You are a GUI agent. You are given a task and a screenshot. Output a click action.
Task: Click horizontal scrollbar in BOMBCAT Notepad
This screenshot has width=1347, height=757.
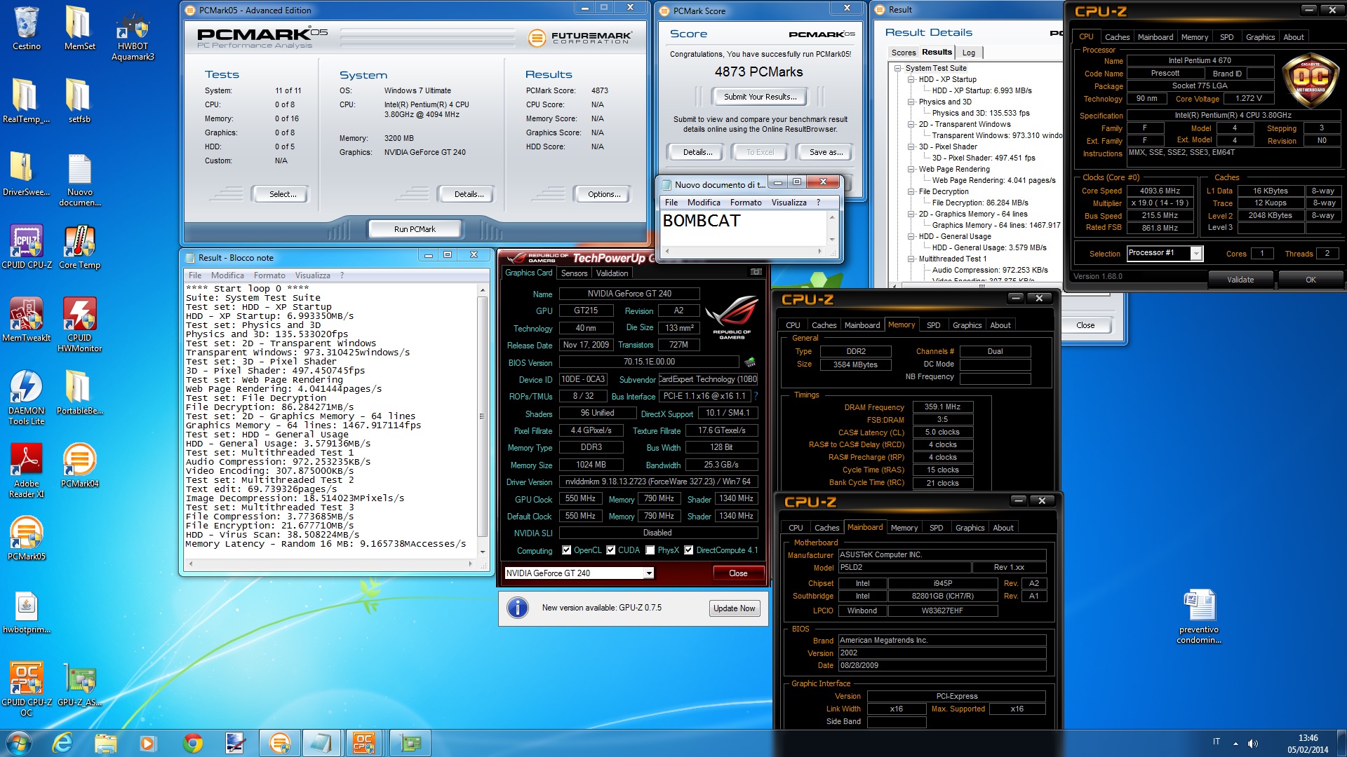(743, 250)
